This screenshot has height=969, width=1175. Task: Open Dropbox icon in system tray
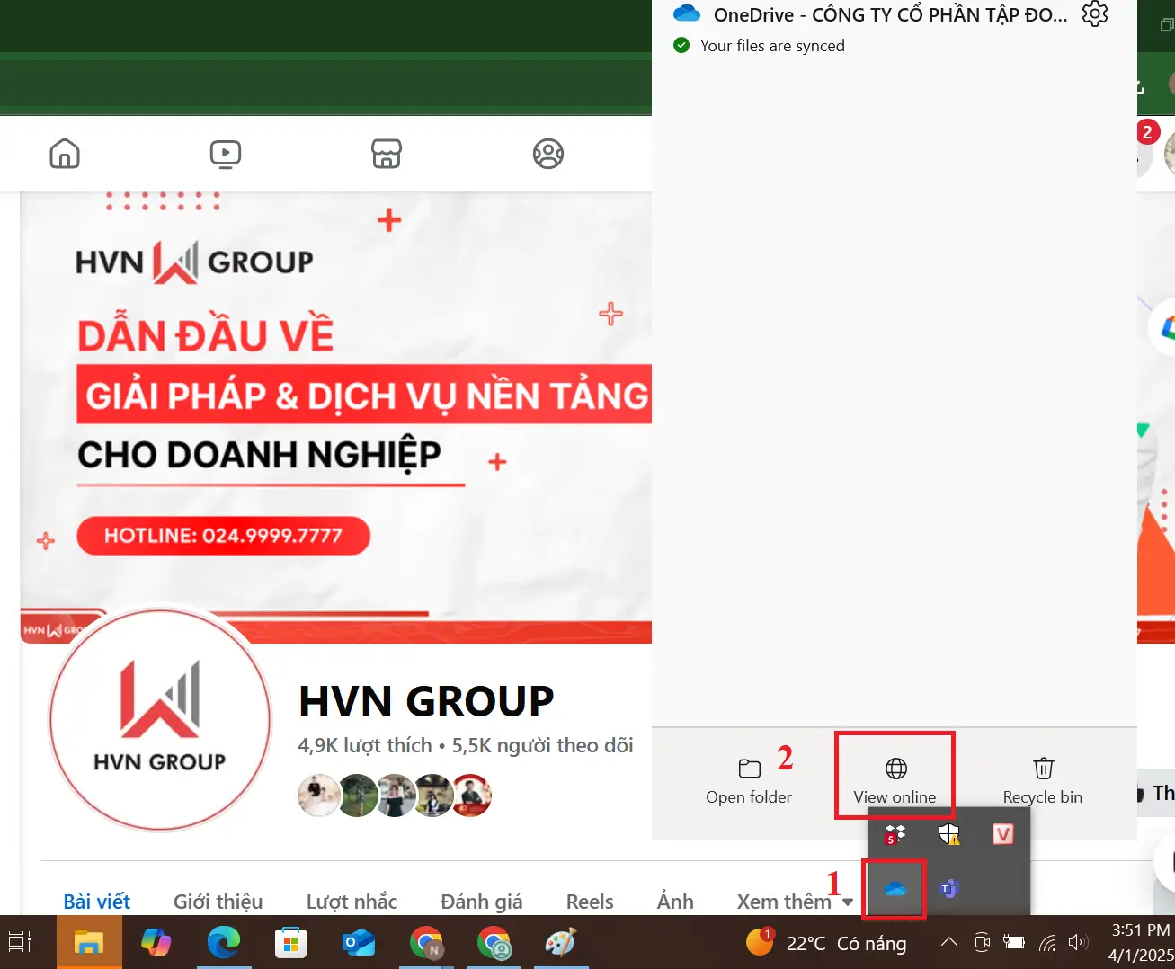[x=895, y=835]
